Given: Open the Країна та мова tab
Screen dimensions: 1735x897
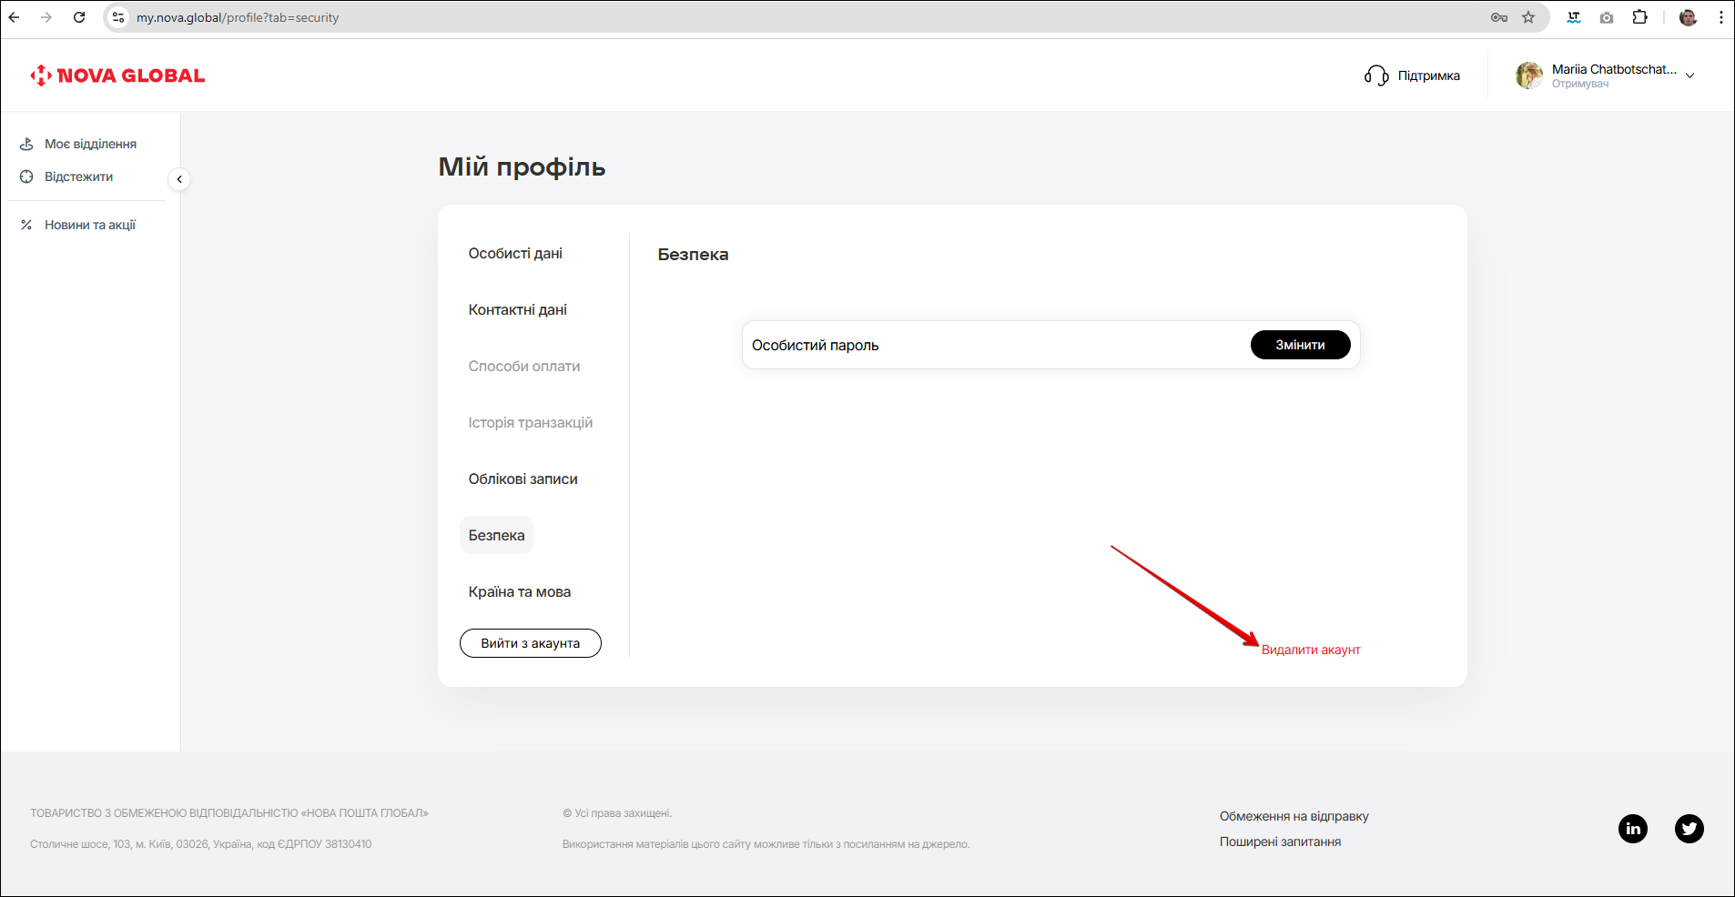Looking at the screenshot, I should [519, 592].
